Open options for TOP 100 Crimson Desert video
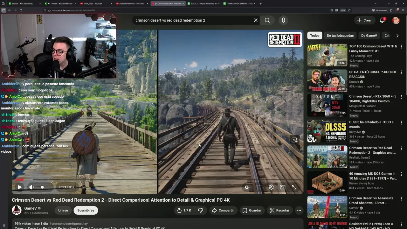 point(401,47)
